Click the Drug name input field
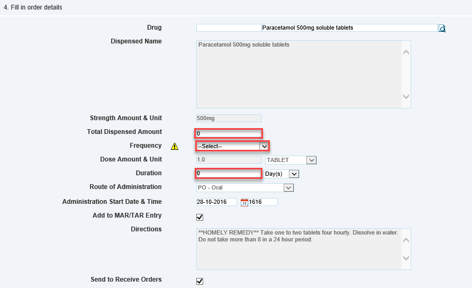 coord(316,28)
